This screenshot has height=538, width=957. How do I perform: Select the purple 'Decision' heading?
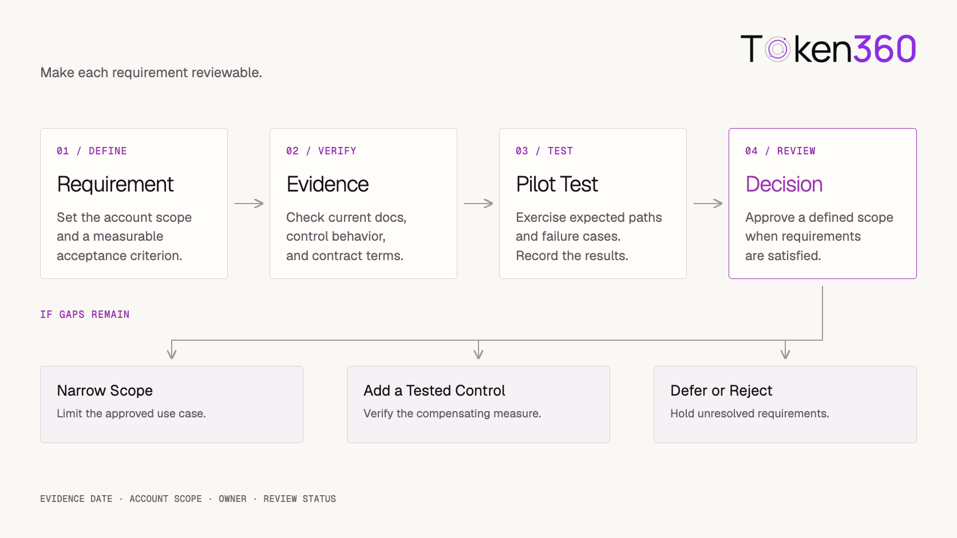pyautogui.click(x=784, y=184)
